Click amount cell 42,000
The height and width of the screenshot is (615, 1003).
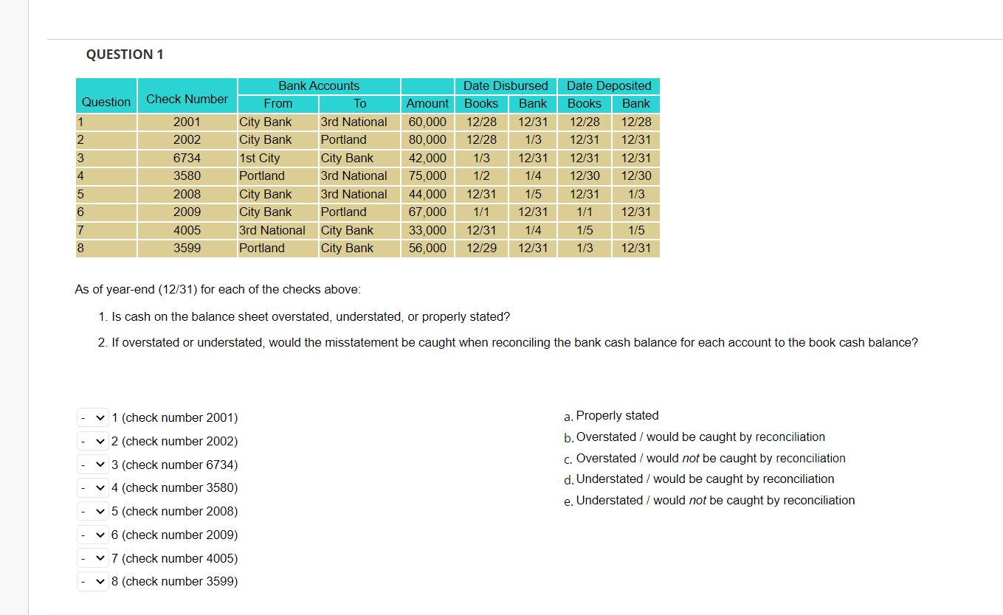[427, 158]
